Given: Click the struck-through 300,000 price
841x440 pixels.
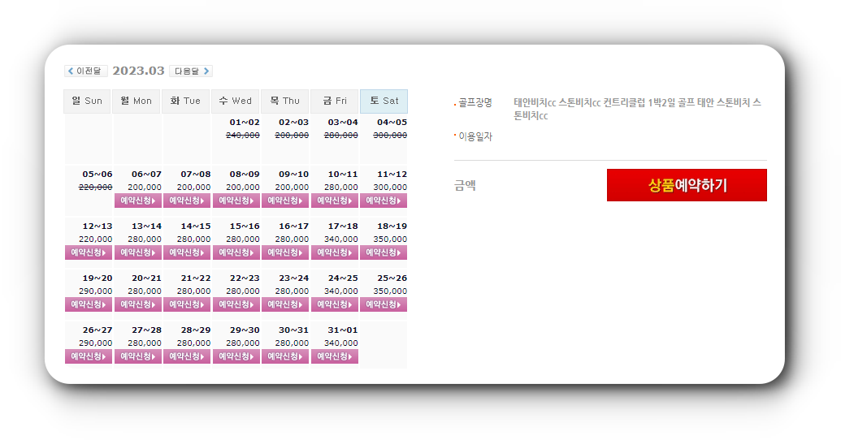Looking at the screenshot, I should point(390,135).
